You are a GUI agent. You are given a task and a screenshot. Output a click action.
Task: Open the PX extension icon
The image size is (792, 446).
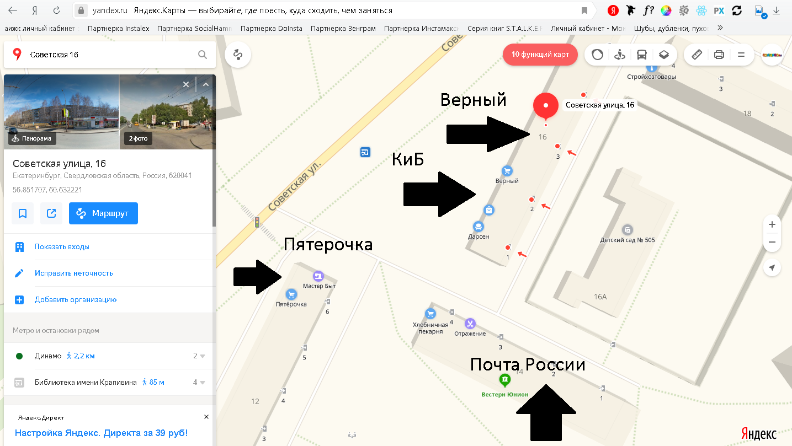pyautogui.click(x=719, y=10)
